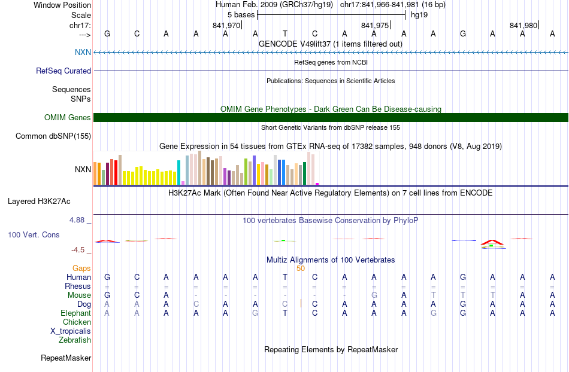This screenshot has height=372, width=569.
Task: Click the H3K27Ac Mark track title
Action: (331, 193)
